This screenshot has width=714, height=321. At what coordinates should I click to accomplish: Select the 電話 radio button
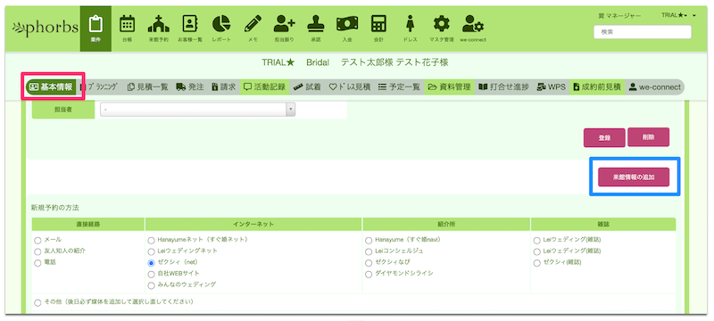coord(37,263)
